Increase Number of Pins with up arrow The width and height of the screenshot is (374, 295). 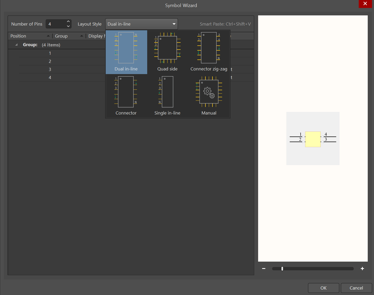(68, 21)
